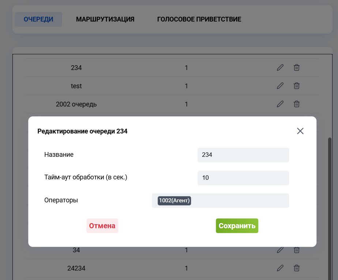Viewport: 338px width, 280px height.
Task: Open editing for "2002 очередь" via pencil icon
Action: 280,104
